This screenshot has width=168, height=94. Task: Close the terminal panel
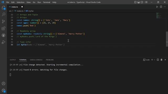point(165,60)
